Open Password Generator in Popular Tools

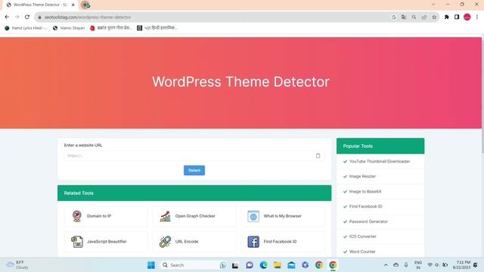(x=368, y=221)
